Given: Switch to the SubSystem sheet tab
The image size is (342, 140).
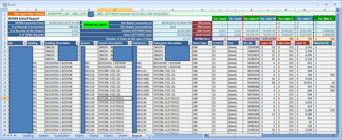Looking at the screenshot, I should (x=62, y=136).
